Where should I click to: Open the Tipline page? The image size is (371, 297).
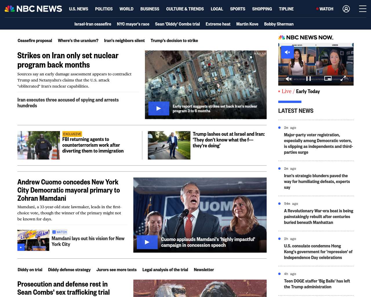click(286, 9)
